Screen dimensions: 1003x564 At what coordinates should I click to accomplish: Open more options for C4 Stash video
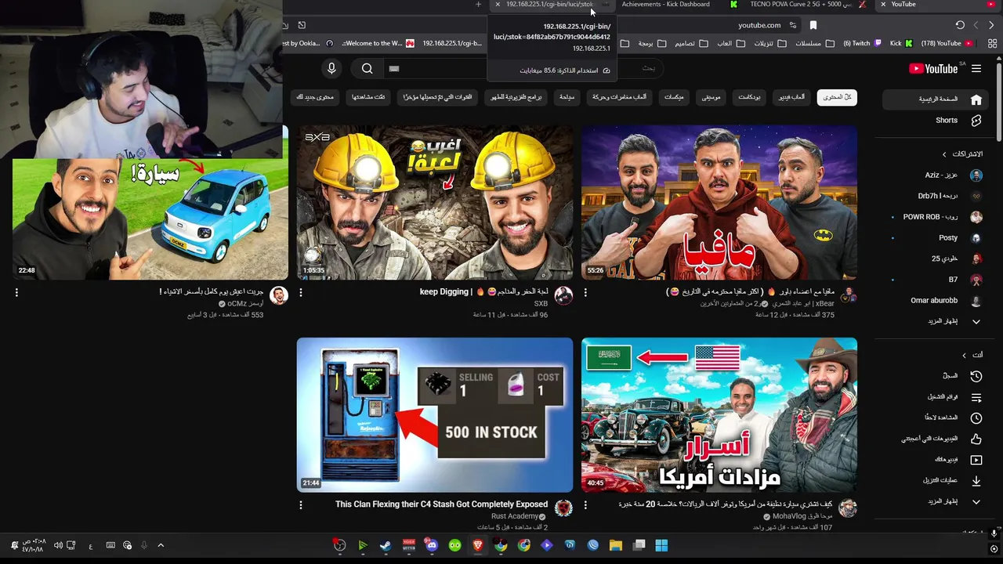point(301,505)
